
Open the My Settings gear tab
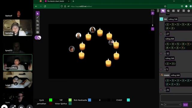tap(189, 11)
